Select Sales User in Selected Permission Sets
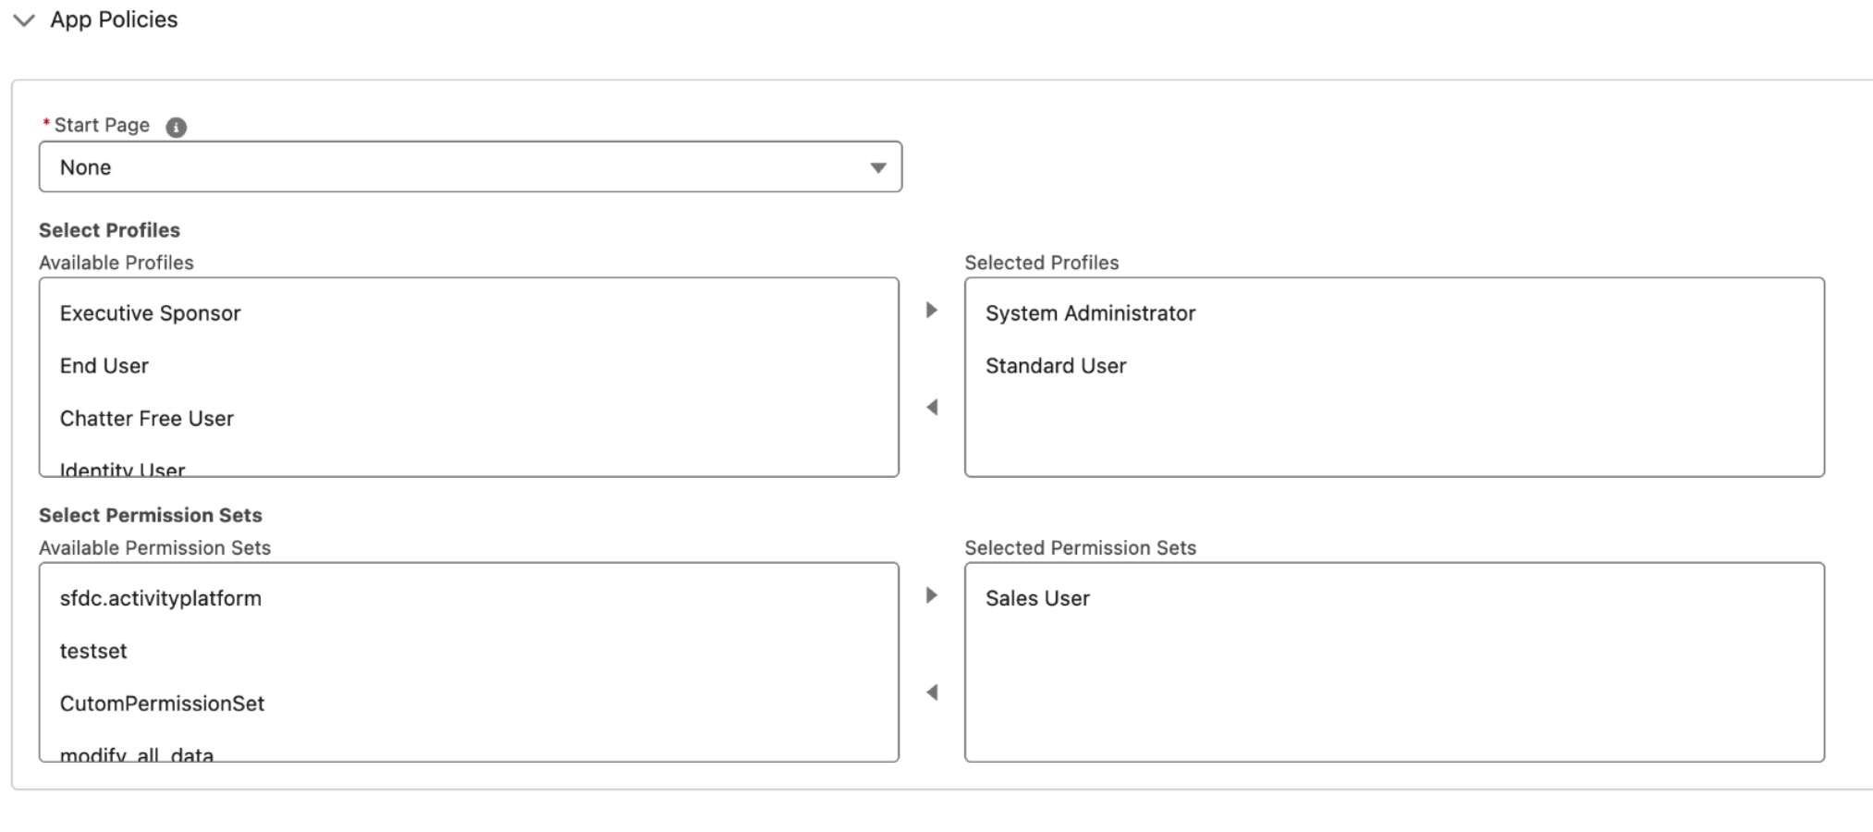 (x=1037, y=598)
